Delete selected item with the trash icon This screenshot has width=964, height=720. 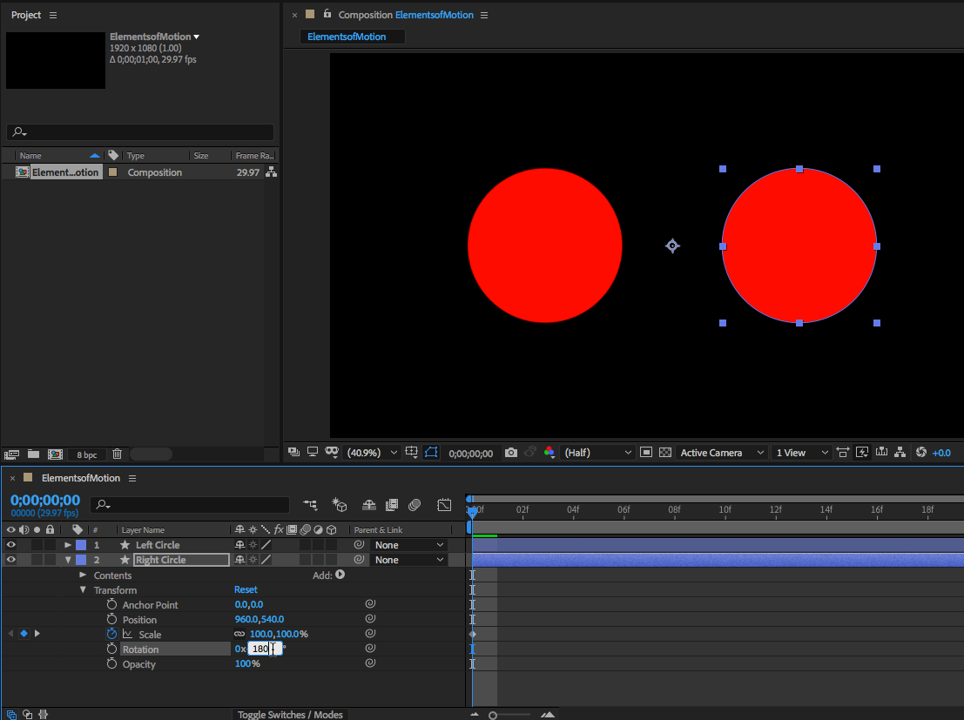tap(118, 454)
